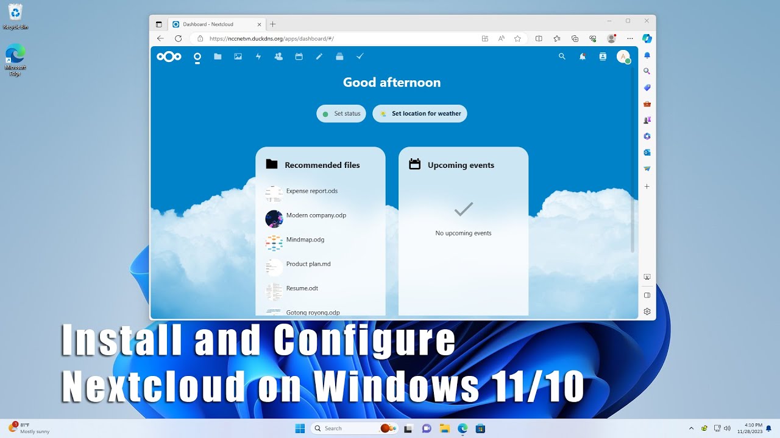Add this page to favorites
Screen dimensions: 780x438
pyautogui.click(x=517, y=38)
